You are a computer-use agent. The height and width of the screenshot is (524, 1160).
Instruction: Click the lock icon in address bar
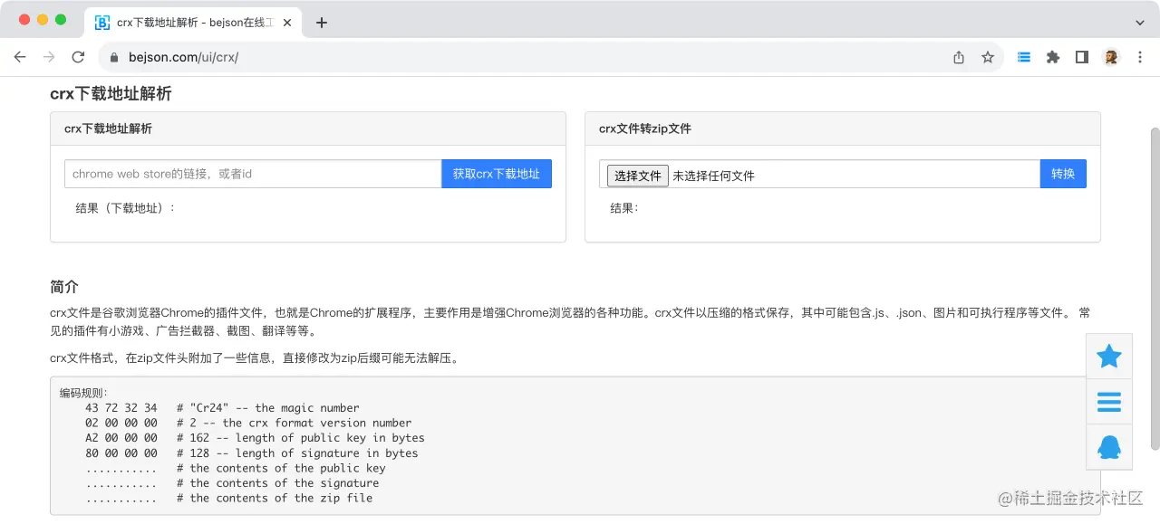(114, 57)
